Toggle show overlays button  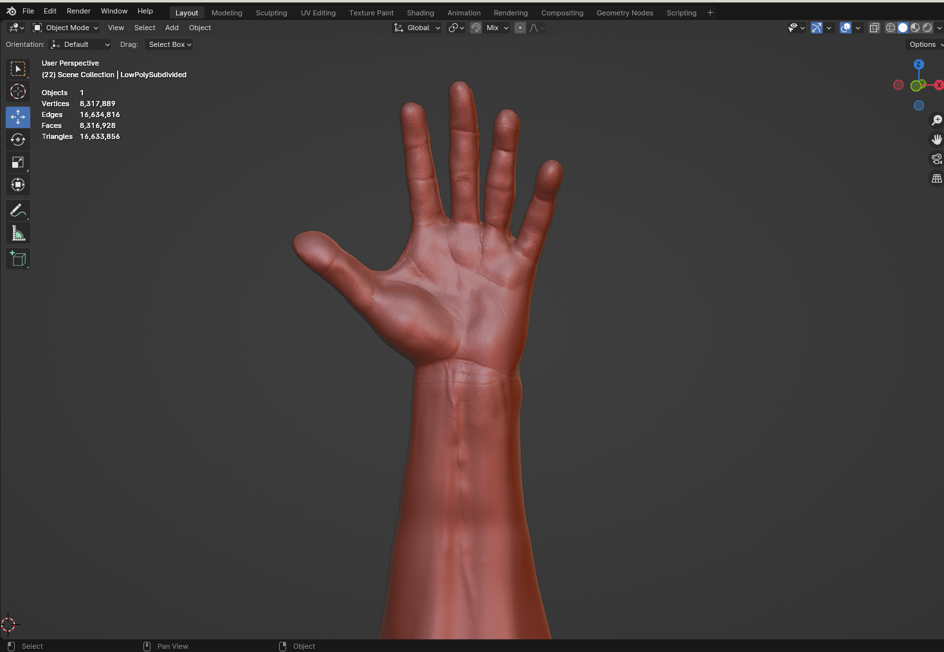pos(846,28)
